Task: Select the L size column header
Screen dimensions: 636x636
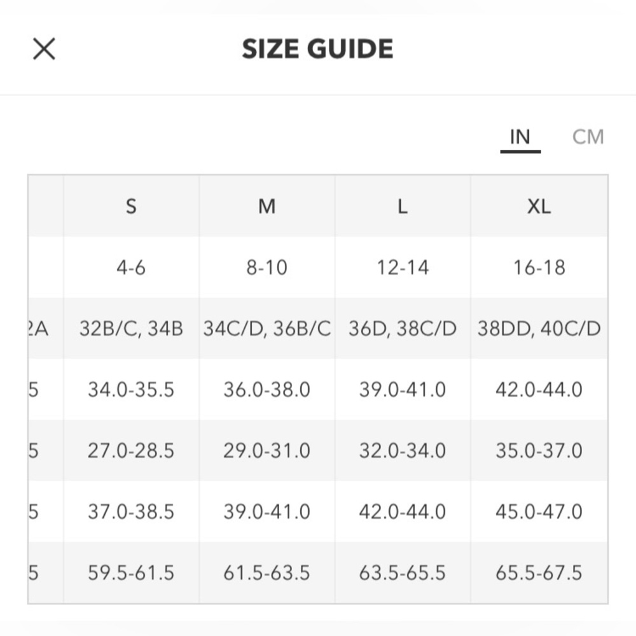Action: pyautogui.click(x=403, y=206)
